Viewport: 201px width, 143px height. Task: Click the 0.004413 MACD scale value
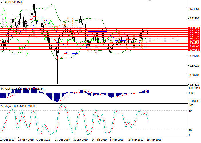[x=195, y=88]
